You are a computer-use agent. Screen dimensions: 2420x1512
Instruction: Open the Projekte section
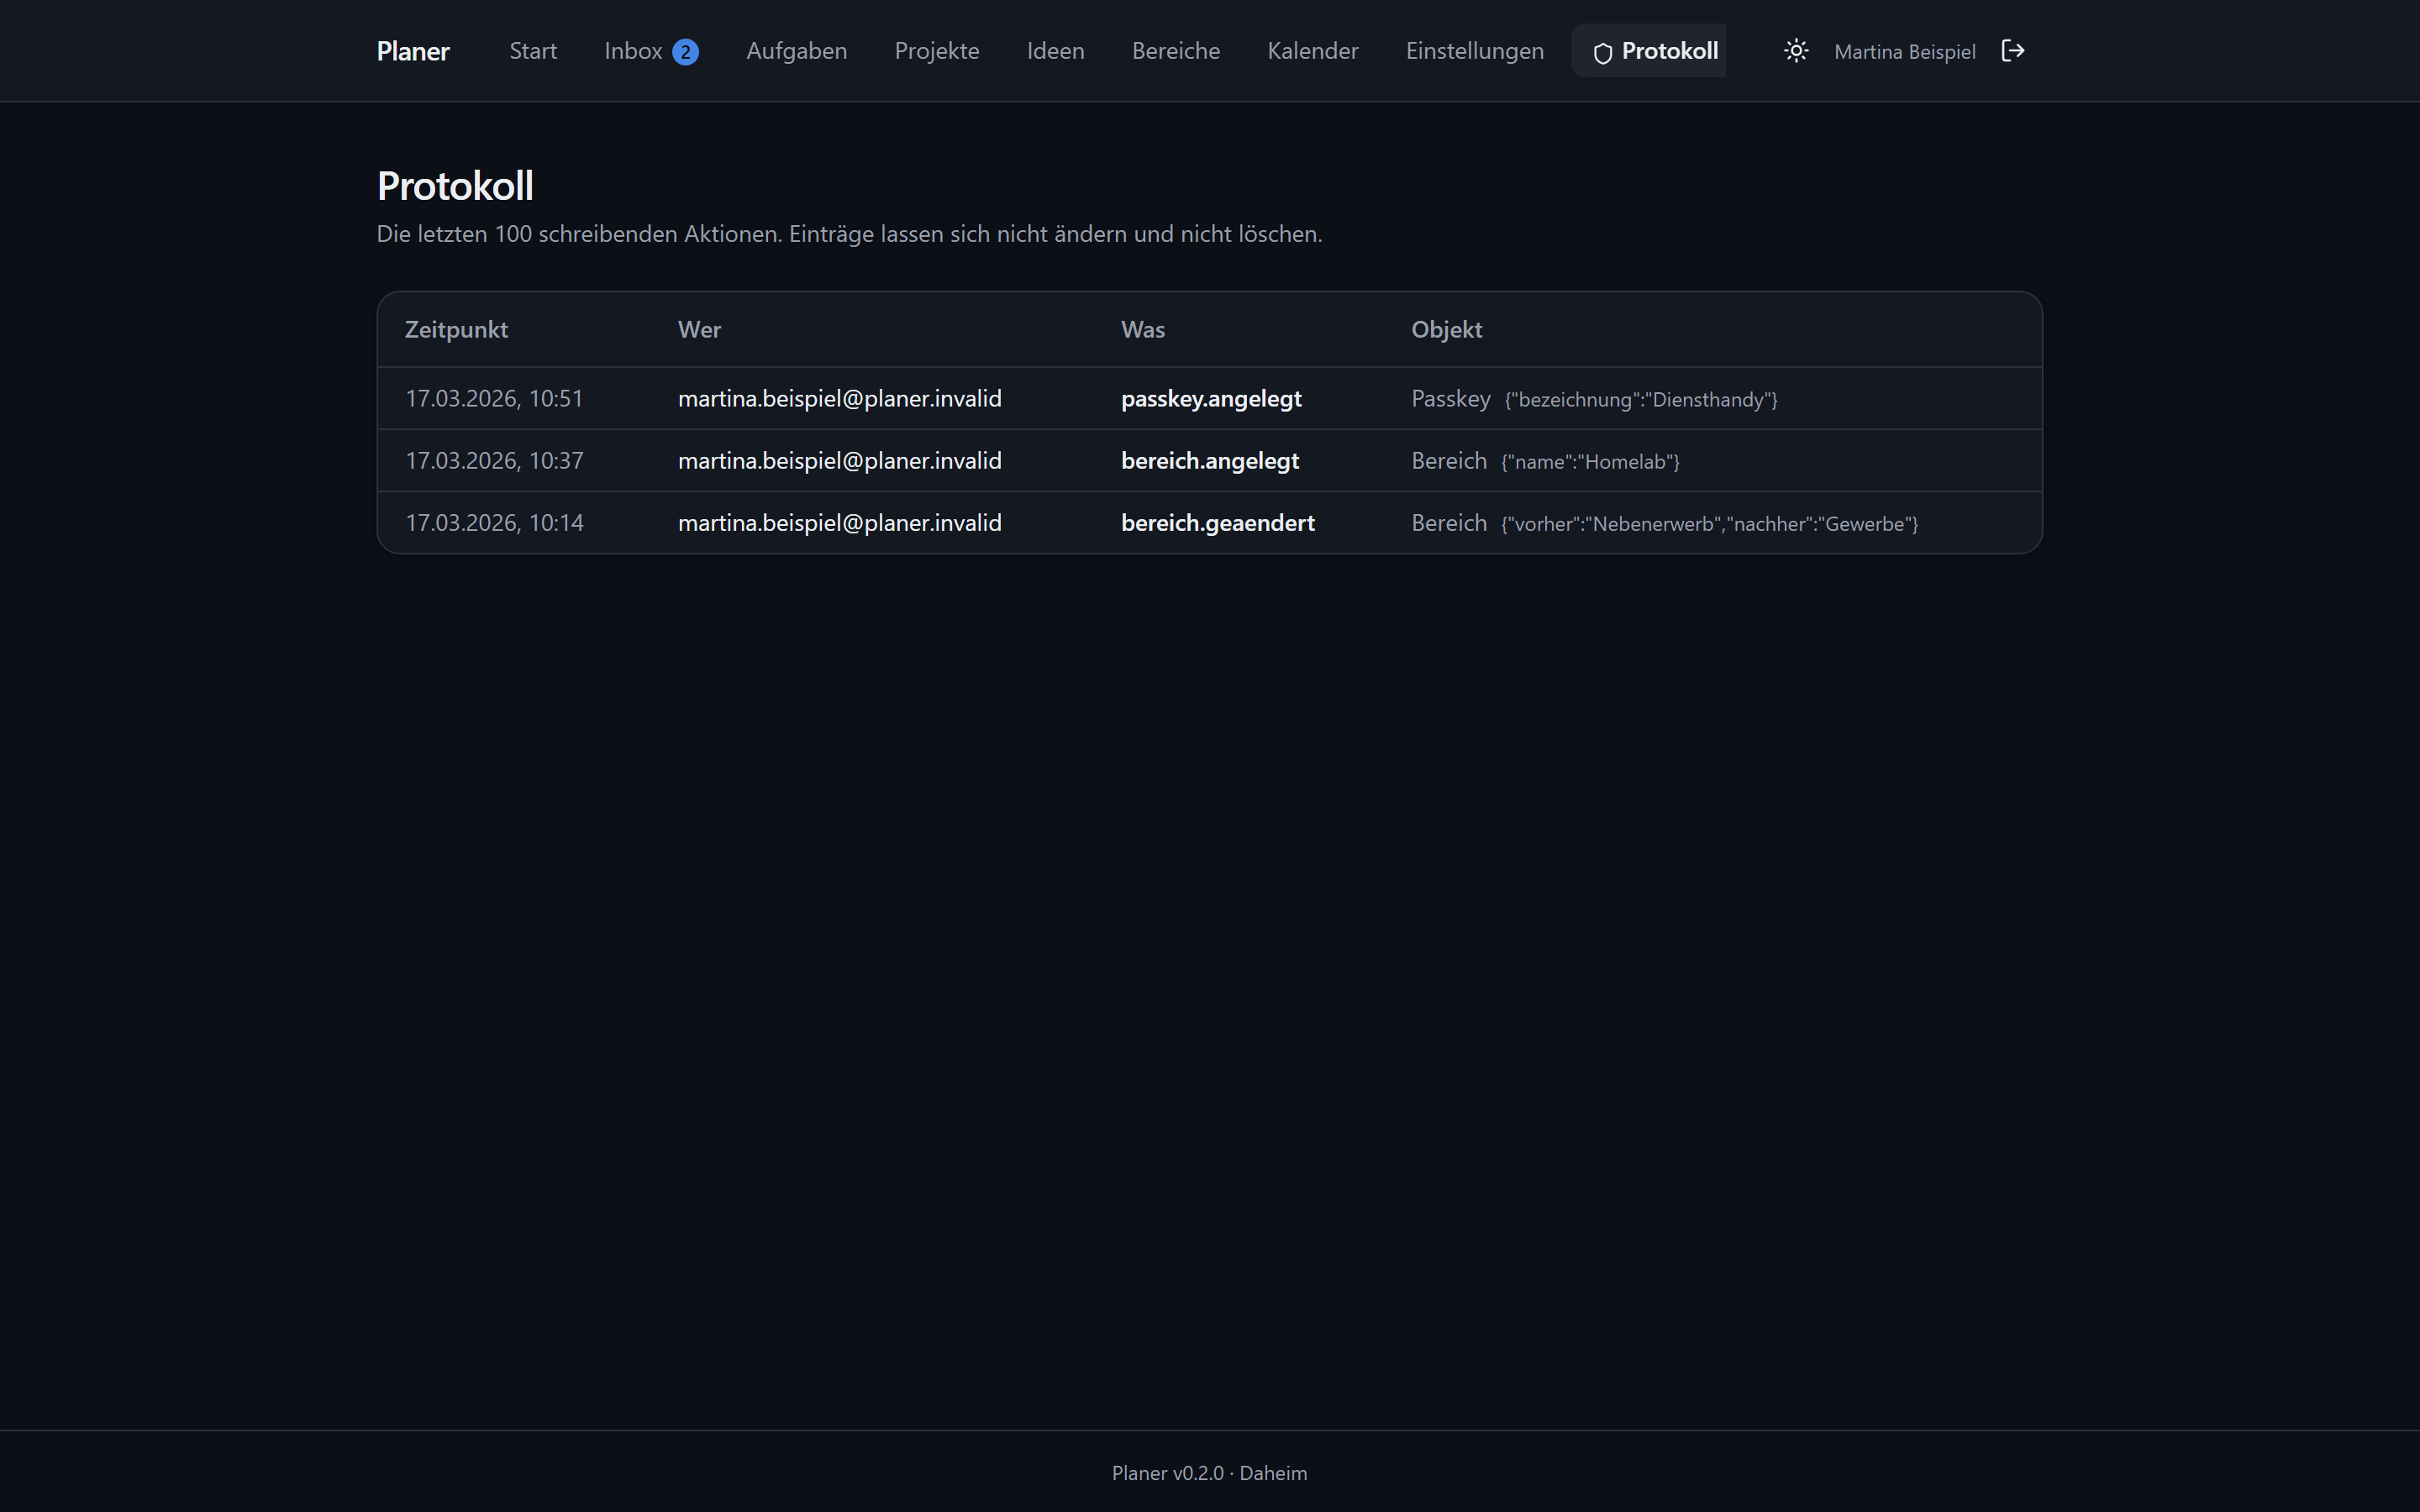click(x=937, y=51)
